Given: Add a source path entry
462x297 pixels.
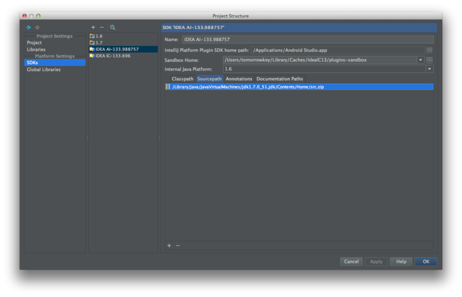Looking at the screenshot, I should (x=169, y=246).
